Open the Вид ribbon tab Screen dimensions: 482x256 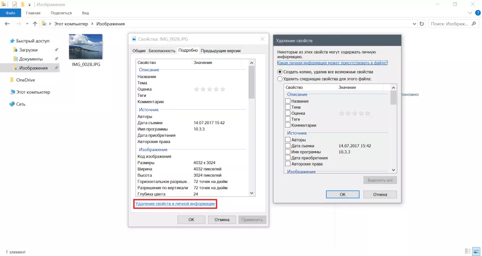click(86, 13)
